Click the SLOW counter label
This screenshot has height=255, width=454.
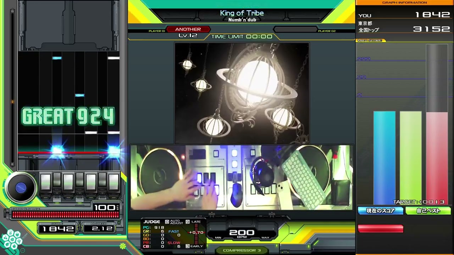click(174, 243)
